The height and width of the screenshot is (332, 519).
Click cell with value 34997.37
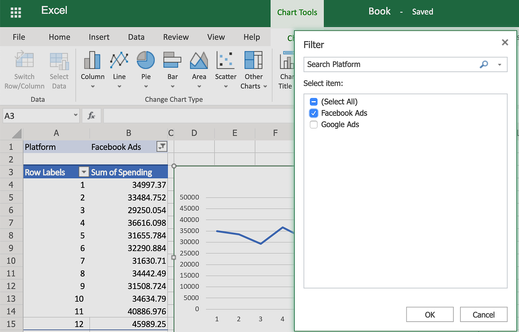point(129,185)
